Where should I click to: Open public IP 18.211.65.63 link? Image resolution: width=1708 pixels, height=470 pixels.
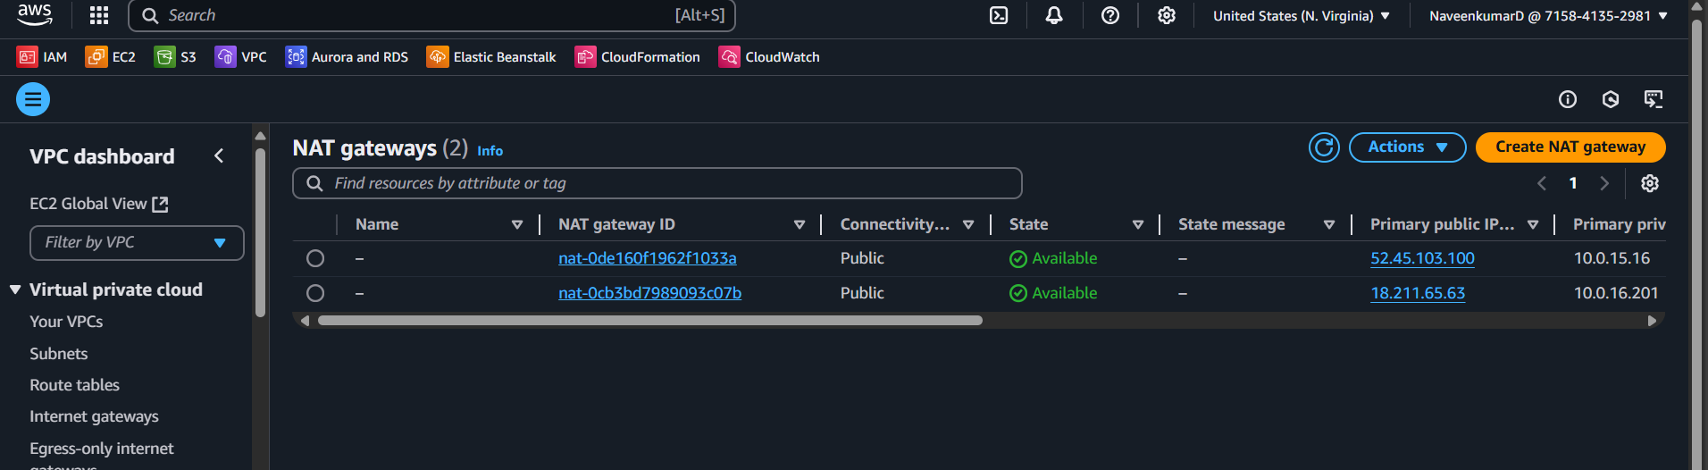point(1418,293)
